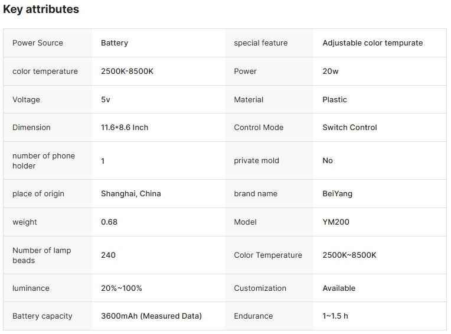Image resolution: width=451 pixels, height=334 pixels.
Task: Click the "Shanghai, China" origin value
Action: coord(131,194)
